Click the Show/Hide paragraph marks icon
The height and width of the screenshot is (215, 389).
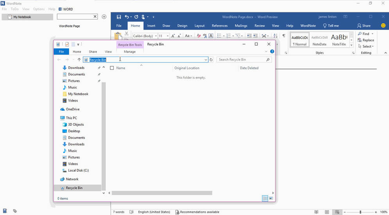tap(284, 36)
